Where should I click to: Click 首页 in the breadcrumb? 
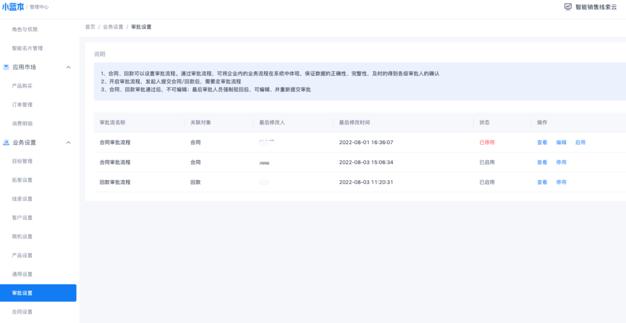(x=90, y=27)
